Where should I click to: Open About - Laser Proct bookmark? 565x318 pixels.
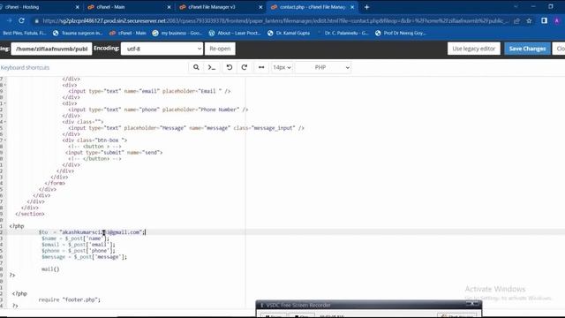point(235,33)
